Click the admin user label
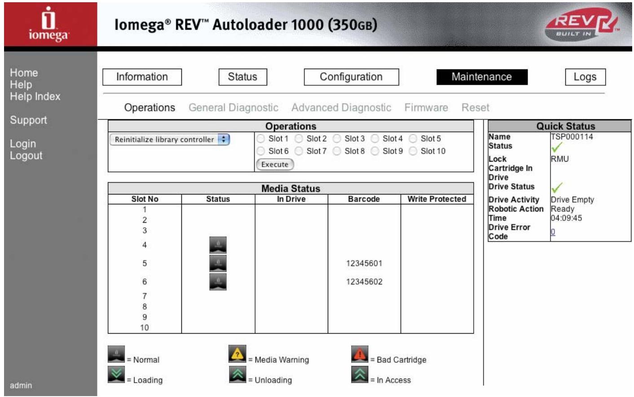634x397 pixels. [21, 385]
